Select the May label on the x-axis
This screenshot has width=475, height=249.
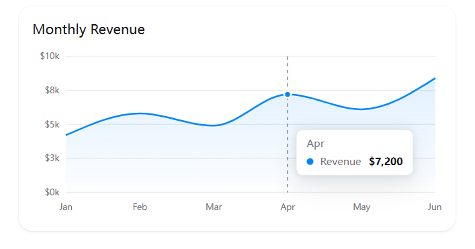(361, 207)
